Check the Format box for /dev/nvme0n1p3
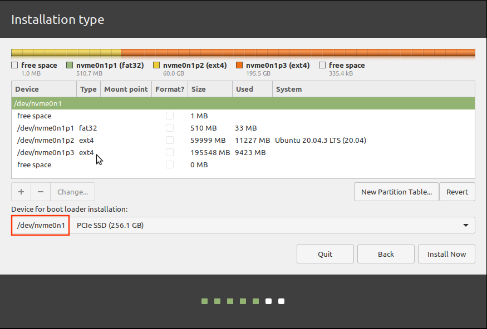Image resolution: width=487 pixels, height=329 pixels. click(x=170, y=152)
